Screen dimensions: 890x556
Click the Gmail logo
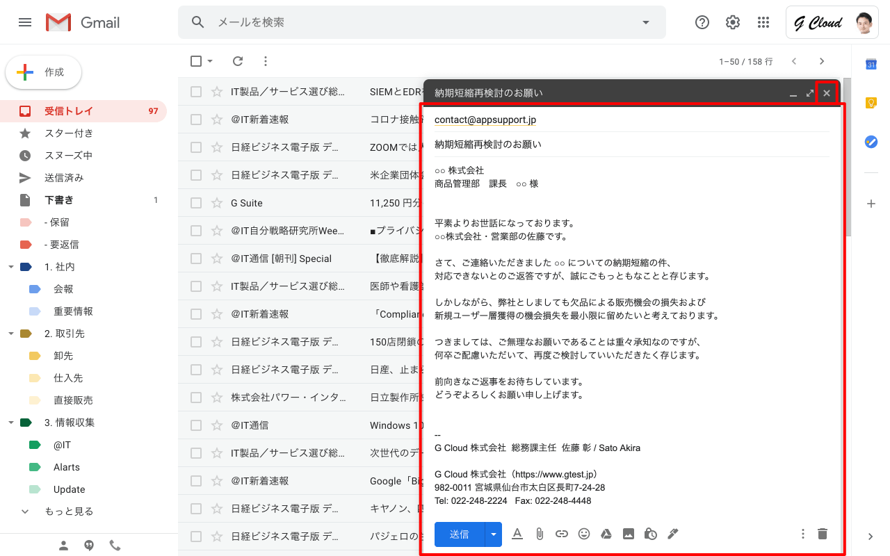pos(83,22)
